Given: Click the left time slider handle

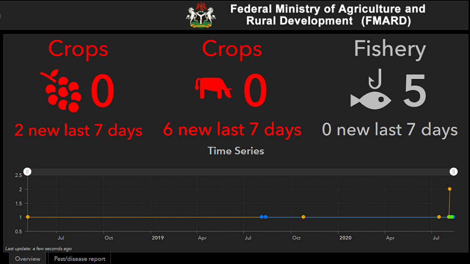Looking at the screenshot, I should tap(27, 172).
